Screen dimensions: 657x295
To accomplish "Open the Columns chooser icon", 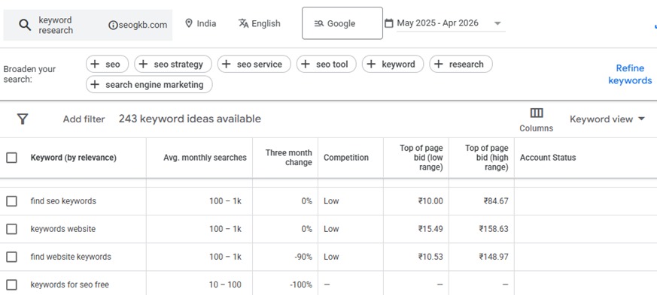I will [537, 113].
